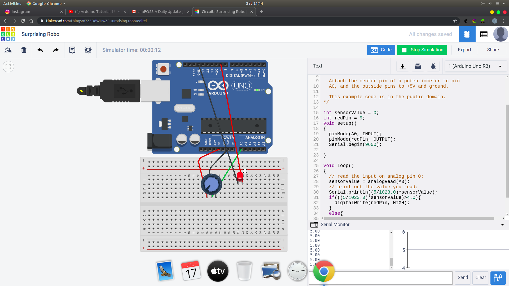The height and width of the screenshot is (286, 509).
Task: Open Apple TV dock icon
Action: (x=218, y=271)
